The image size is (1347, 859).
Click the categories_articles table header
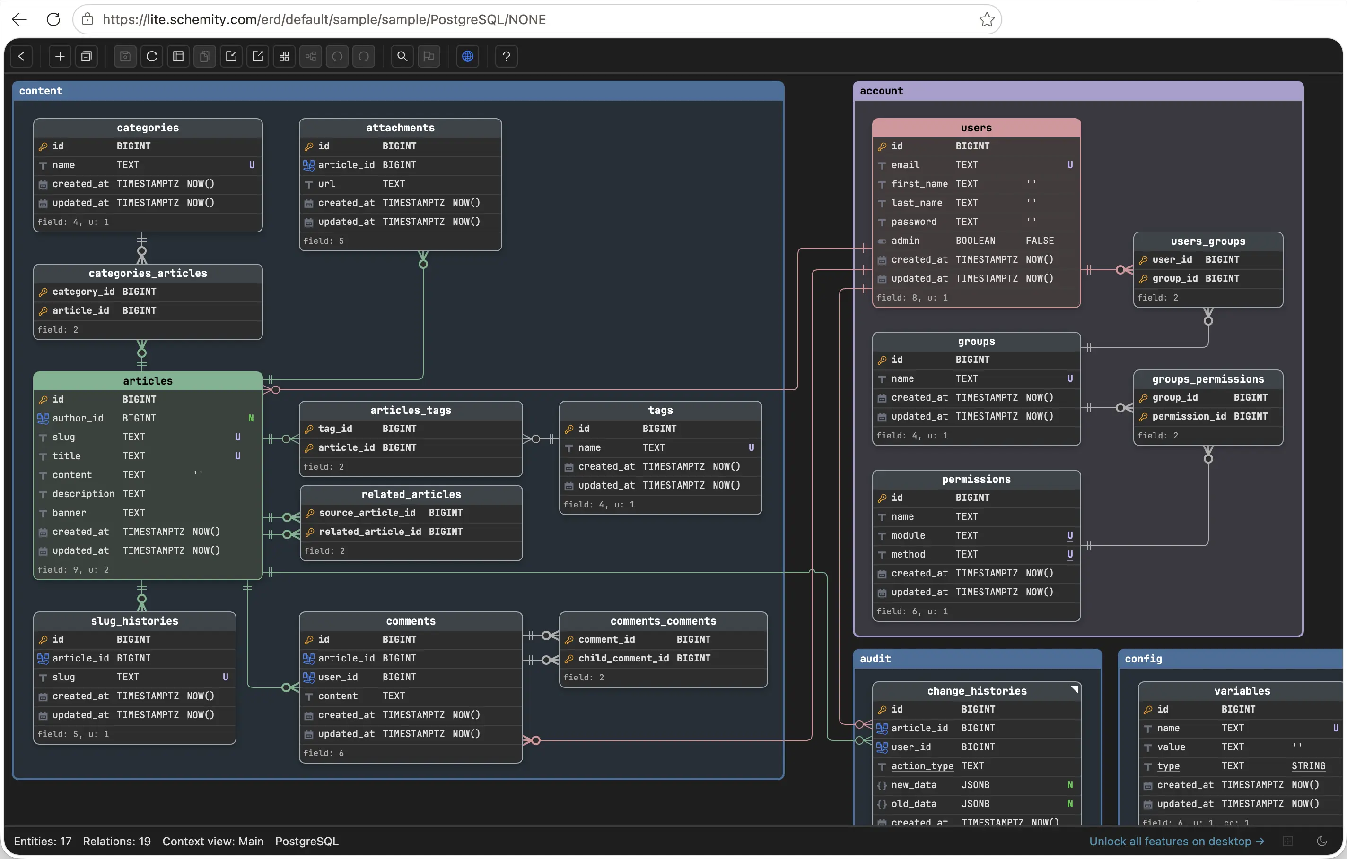click(x=148, y=273)
